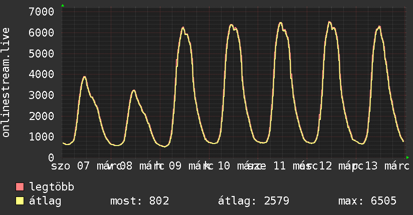Click the y-axis label 6000
Viewport: 413px width, 215px height.
click(x=42, y=32)
